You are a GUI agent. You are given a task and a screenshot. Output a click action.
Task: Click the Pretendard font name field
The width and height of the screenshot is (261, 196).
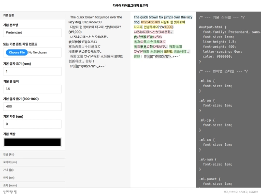(32, 32)
